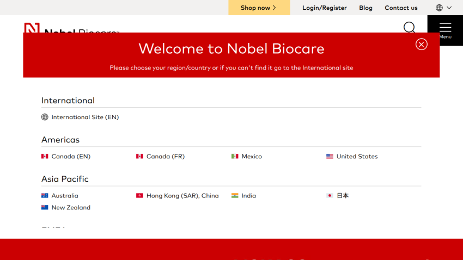The image size is (463, 260).
Task: Click the Americas section heading
Action: pyautogui.click(x=60, y=140)
